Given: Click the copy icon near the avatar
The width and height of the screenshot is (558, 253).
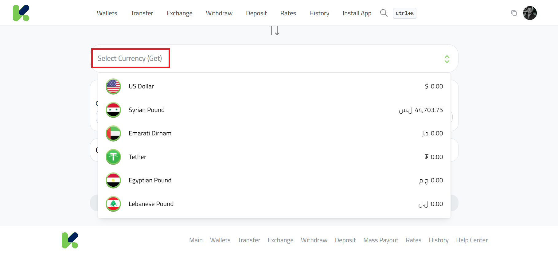Looking at the screenshot, I should coord(514,13).
